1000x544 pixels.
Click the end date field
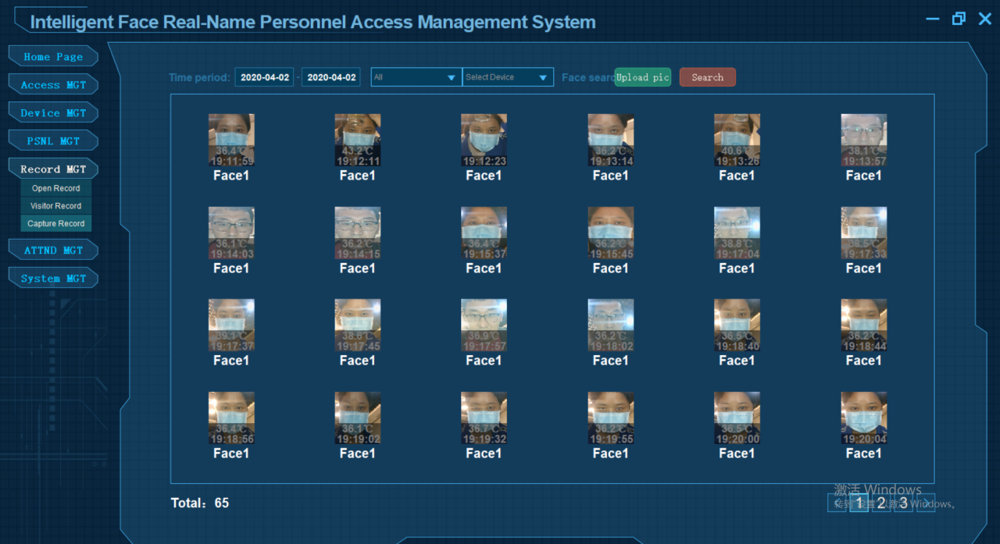tap(331, 77)
